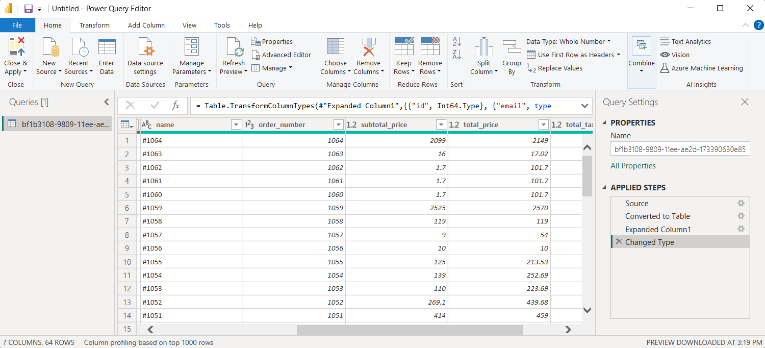Screen dimensions: 765x348
Task: Click the help question mark icon
Action: pyautogui.click(x=758, y=25)
